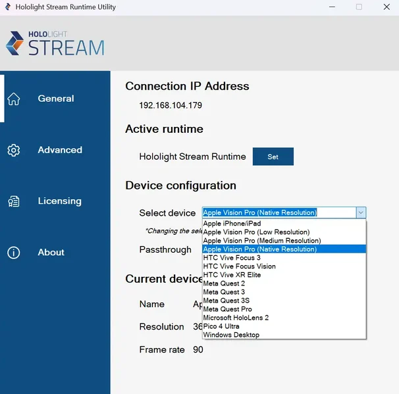Select Meta Quest 2 device
Screen dimensions: 399x394
tap(284, 283)
